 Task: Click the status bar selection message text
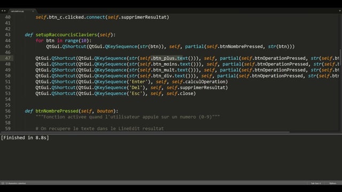pyautogui.click(x=15, y=183)
